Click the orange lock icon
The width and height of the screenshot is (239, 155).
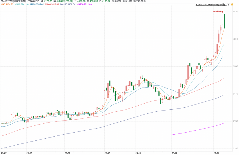pos(232,5)
